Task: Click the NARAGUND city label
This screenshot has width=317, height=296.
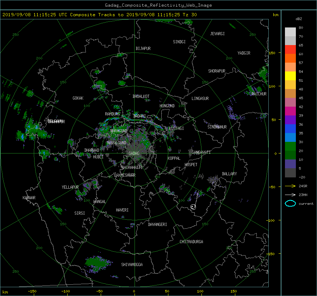Action: pyautogui.click(x=119, y=131)
